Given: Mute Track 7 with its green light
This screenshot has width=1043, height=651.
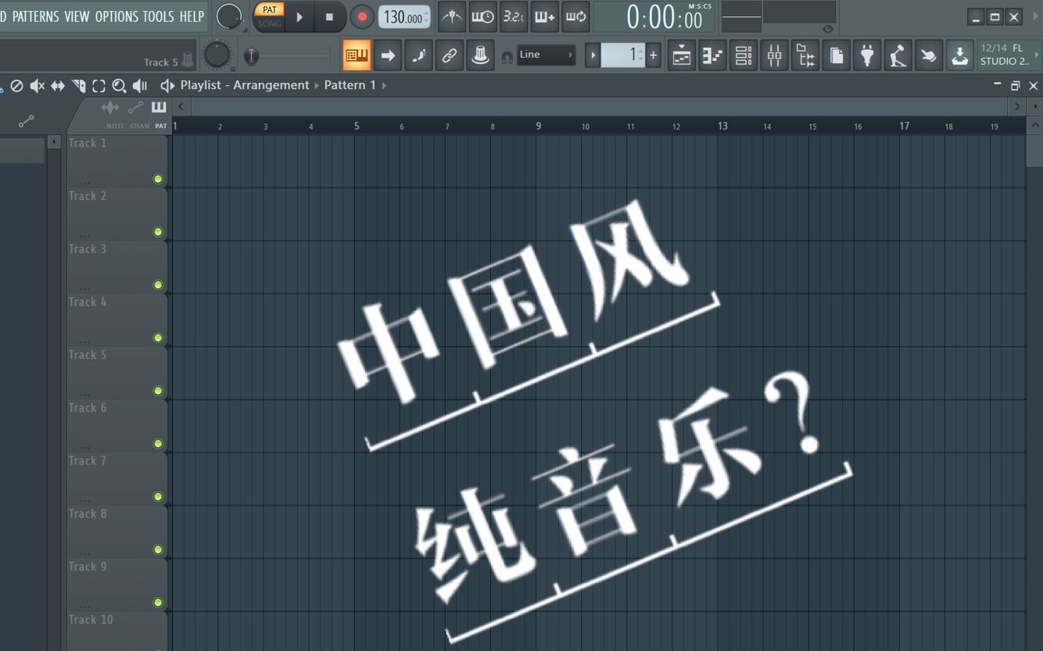Looking at the screenshot, I should (x=158, y=497).
